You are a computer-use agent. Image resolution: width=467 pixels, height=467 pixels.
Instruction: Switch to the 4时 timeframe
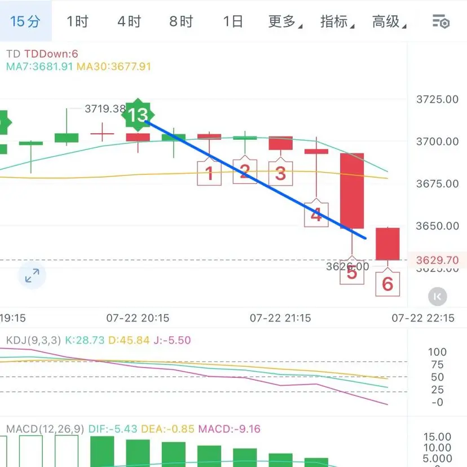click(129, 21)
